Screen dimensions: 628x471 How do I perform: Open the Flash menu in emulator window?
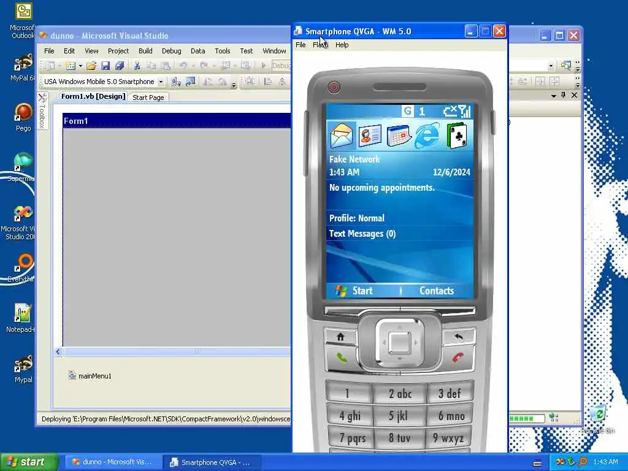click(x=320, y=45)
